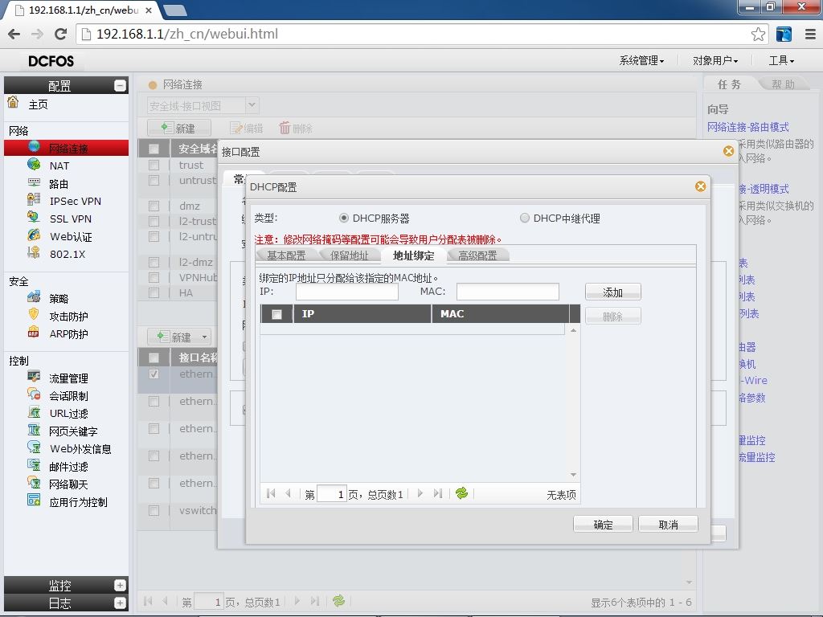
Task: Check the vswitch interface row checkbox
Action: (x=154, y=510)
